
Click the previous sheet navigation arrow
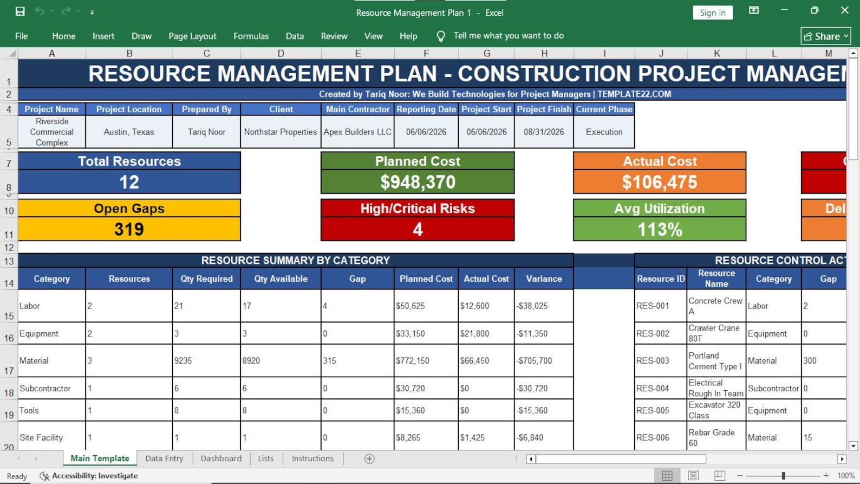[x=19, y=459]
